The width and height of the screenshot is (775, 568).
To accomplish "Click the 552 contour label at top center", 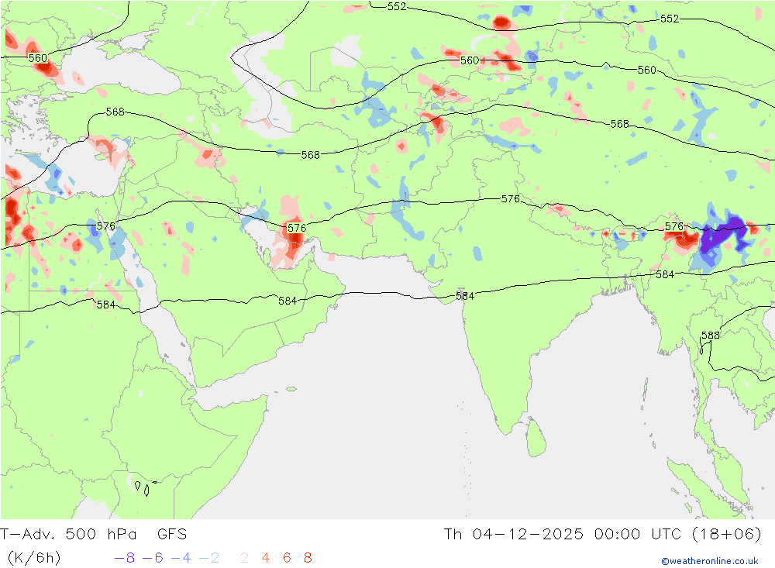I will [396, 7].
